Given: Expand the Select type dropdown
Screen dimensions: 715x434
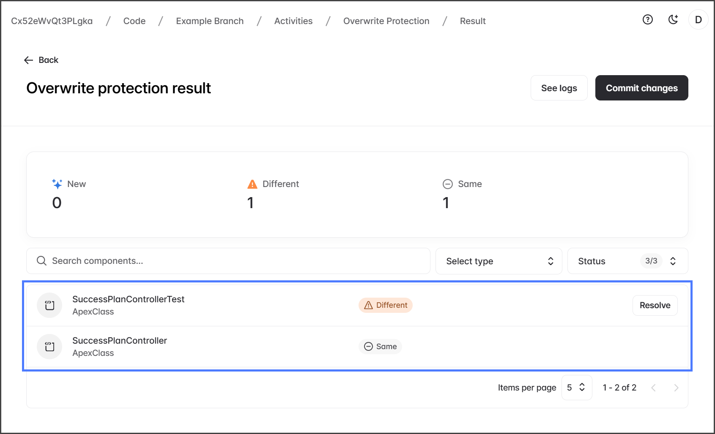Looking at the screenshot, I should (x=499, y=261).
